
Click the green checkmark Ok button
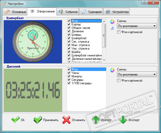pyautogui.click(x=18, y=120)
